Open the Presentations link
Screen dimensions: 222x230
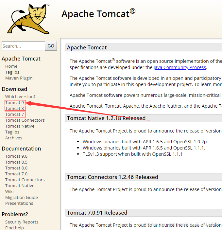(x=19, y=203)
